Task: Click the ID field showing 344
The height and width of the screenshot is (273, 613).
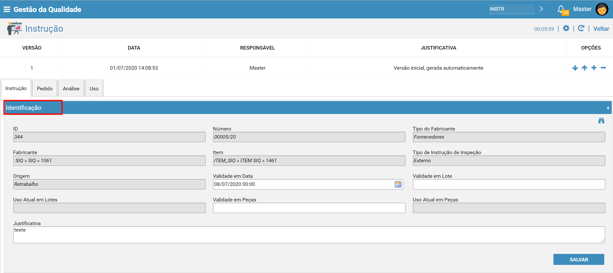Action: tap(109, 137)
